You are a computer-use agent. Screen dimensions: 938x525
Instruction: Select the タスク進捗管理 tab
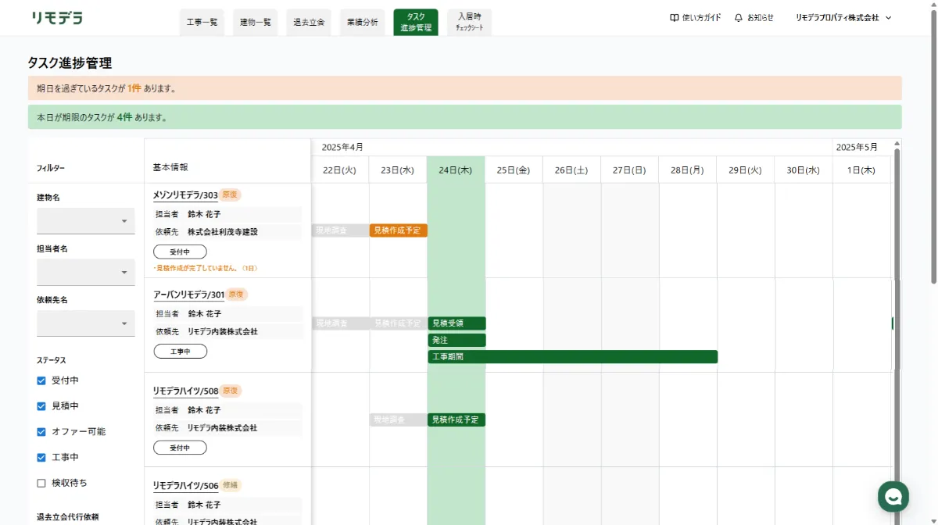pos(416,23)
